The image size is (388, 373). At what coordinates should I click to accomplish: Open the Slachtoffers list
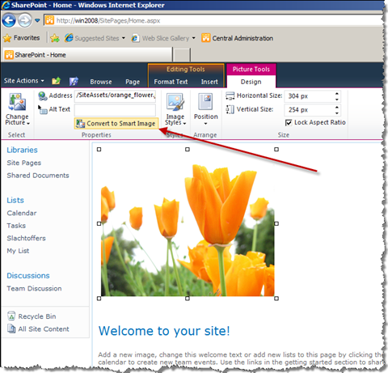point(27,238)
